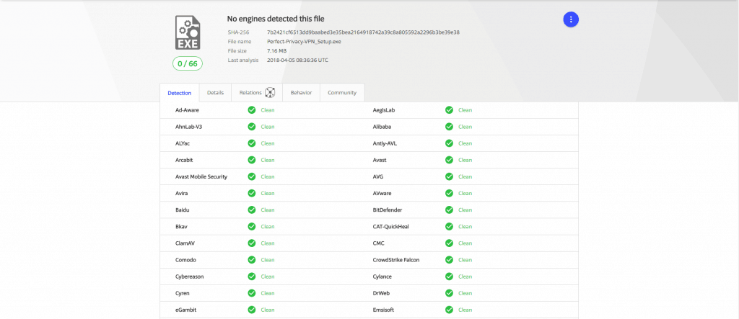This screenshot has width=739, height=319.
Task: Click the green check icon beside AhnLab-V3
Action: point(252,127)
